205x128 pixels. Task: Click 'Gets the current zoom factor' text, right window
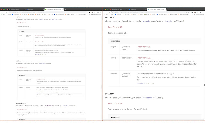[127, 109]
